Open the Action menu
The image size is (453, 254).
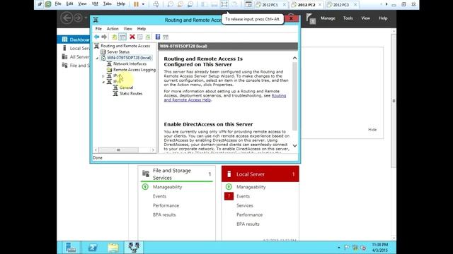point(113,29)
